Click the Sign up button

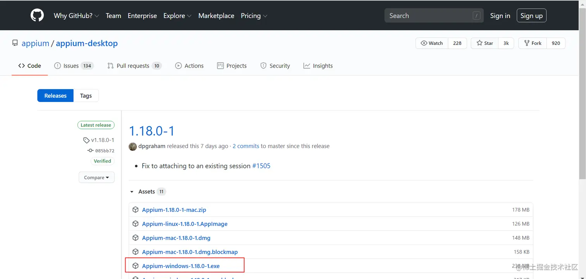(x=531, y=16)
